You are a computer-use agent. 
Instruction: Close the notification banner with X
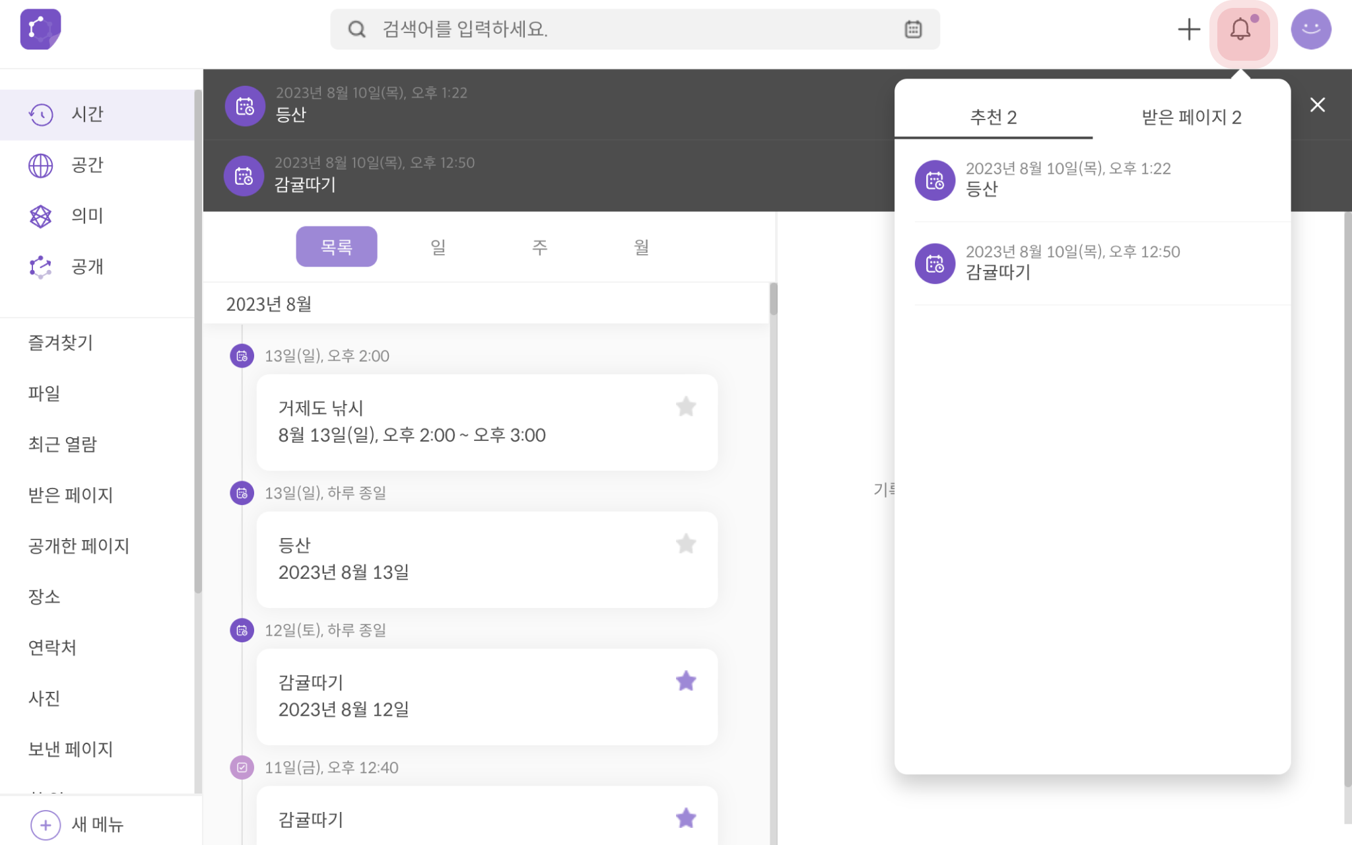pyautogui.click(x=1317, y=105)
